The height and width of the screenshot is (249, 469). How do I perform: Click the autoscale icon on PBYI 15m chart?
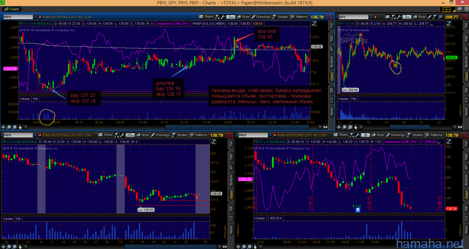[214, 142]
